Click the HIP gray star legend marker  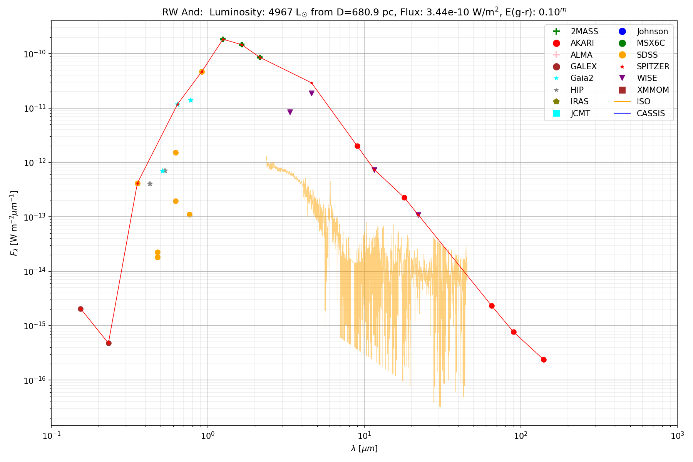click(556, 90)
